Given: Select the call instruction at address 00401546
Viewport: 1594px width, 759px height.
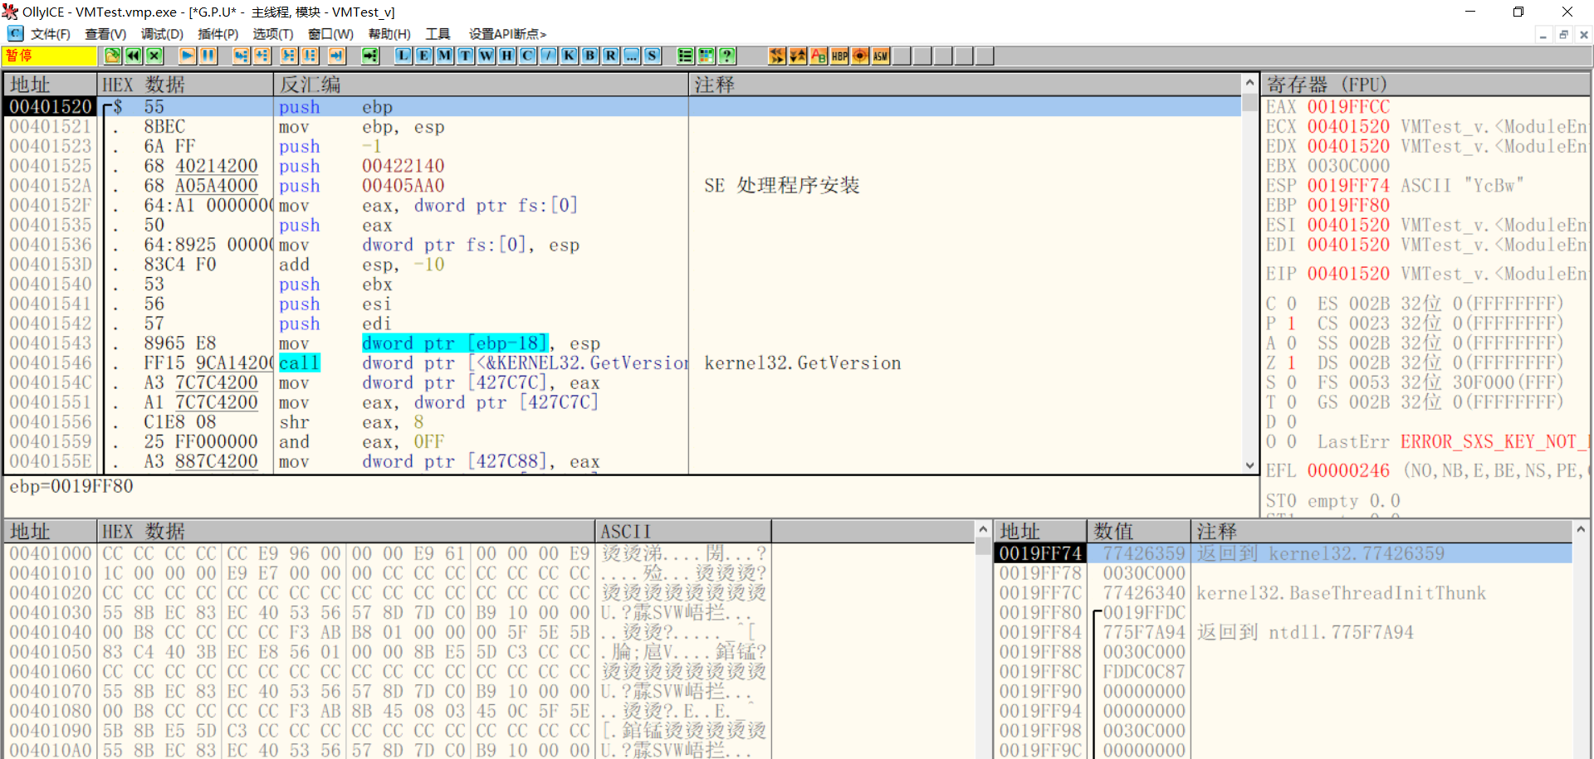Looking at the screenshot, I should (x=299, y=362).
